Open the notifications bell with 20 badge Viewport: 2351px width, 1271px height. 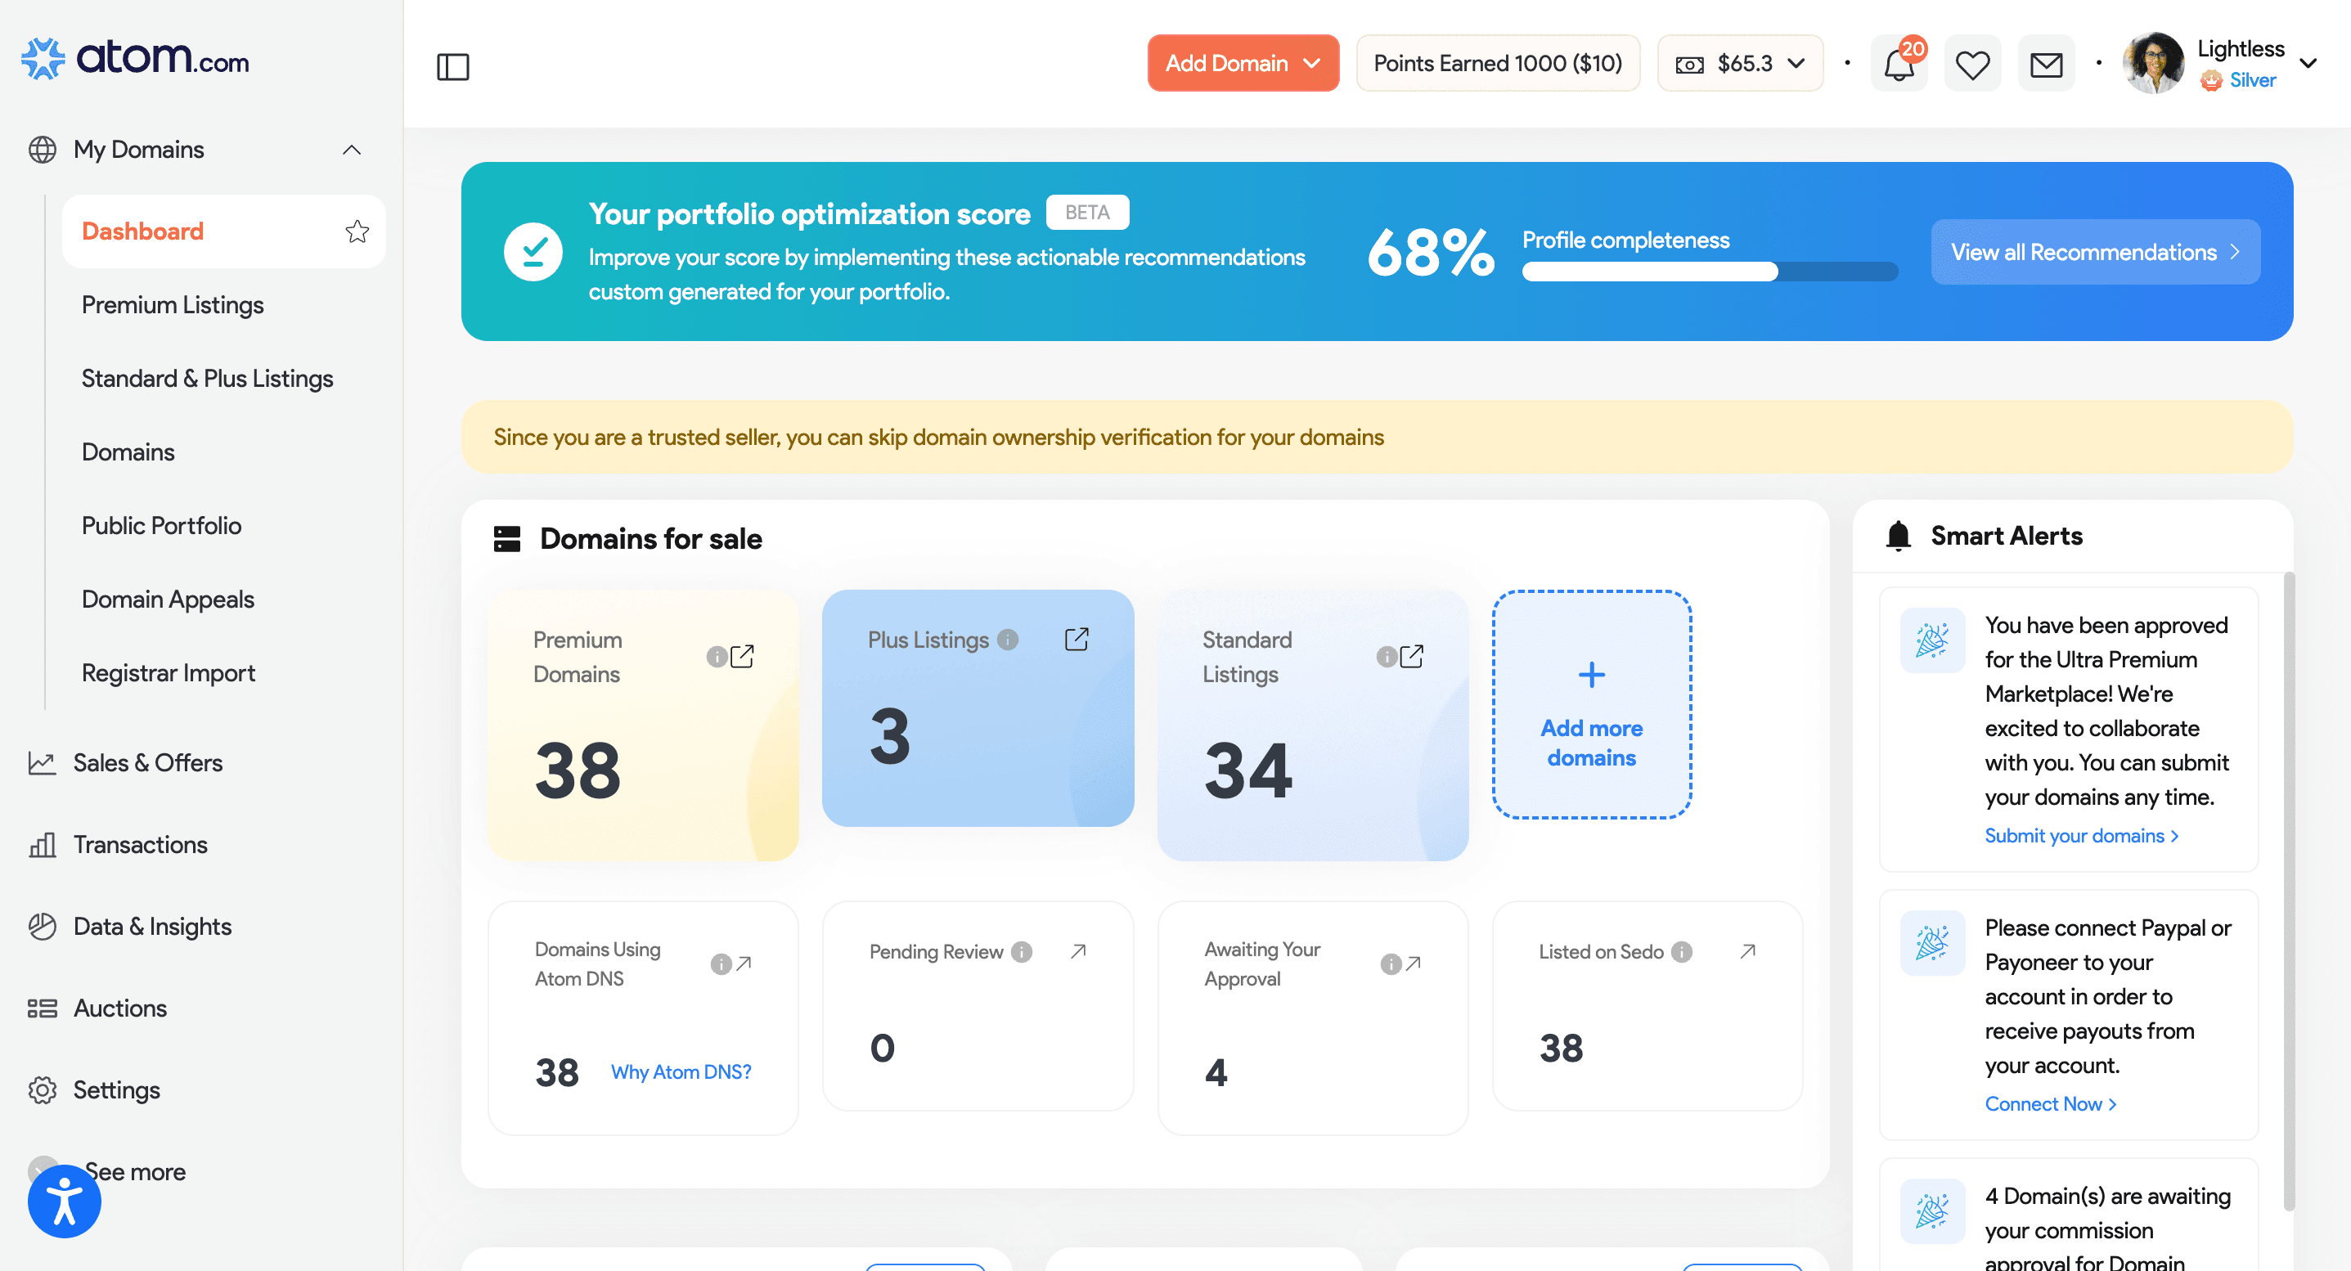[x=1899, y=63]
